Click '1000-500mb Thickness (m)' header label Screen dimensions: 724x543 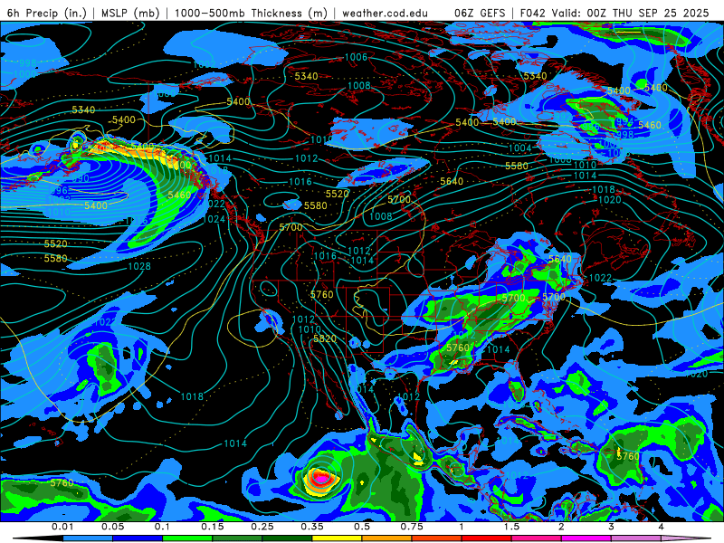pyautogui.click(x=251, y=13)
